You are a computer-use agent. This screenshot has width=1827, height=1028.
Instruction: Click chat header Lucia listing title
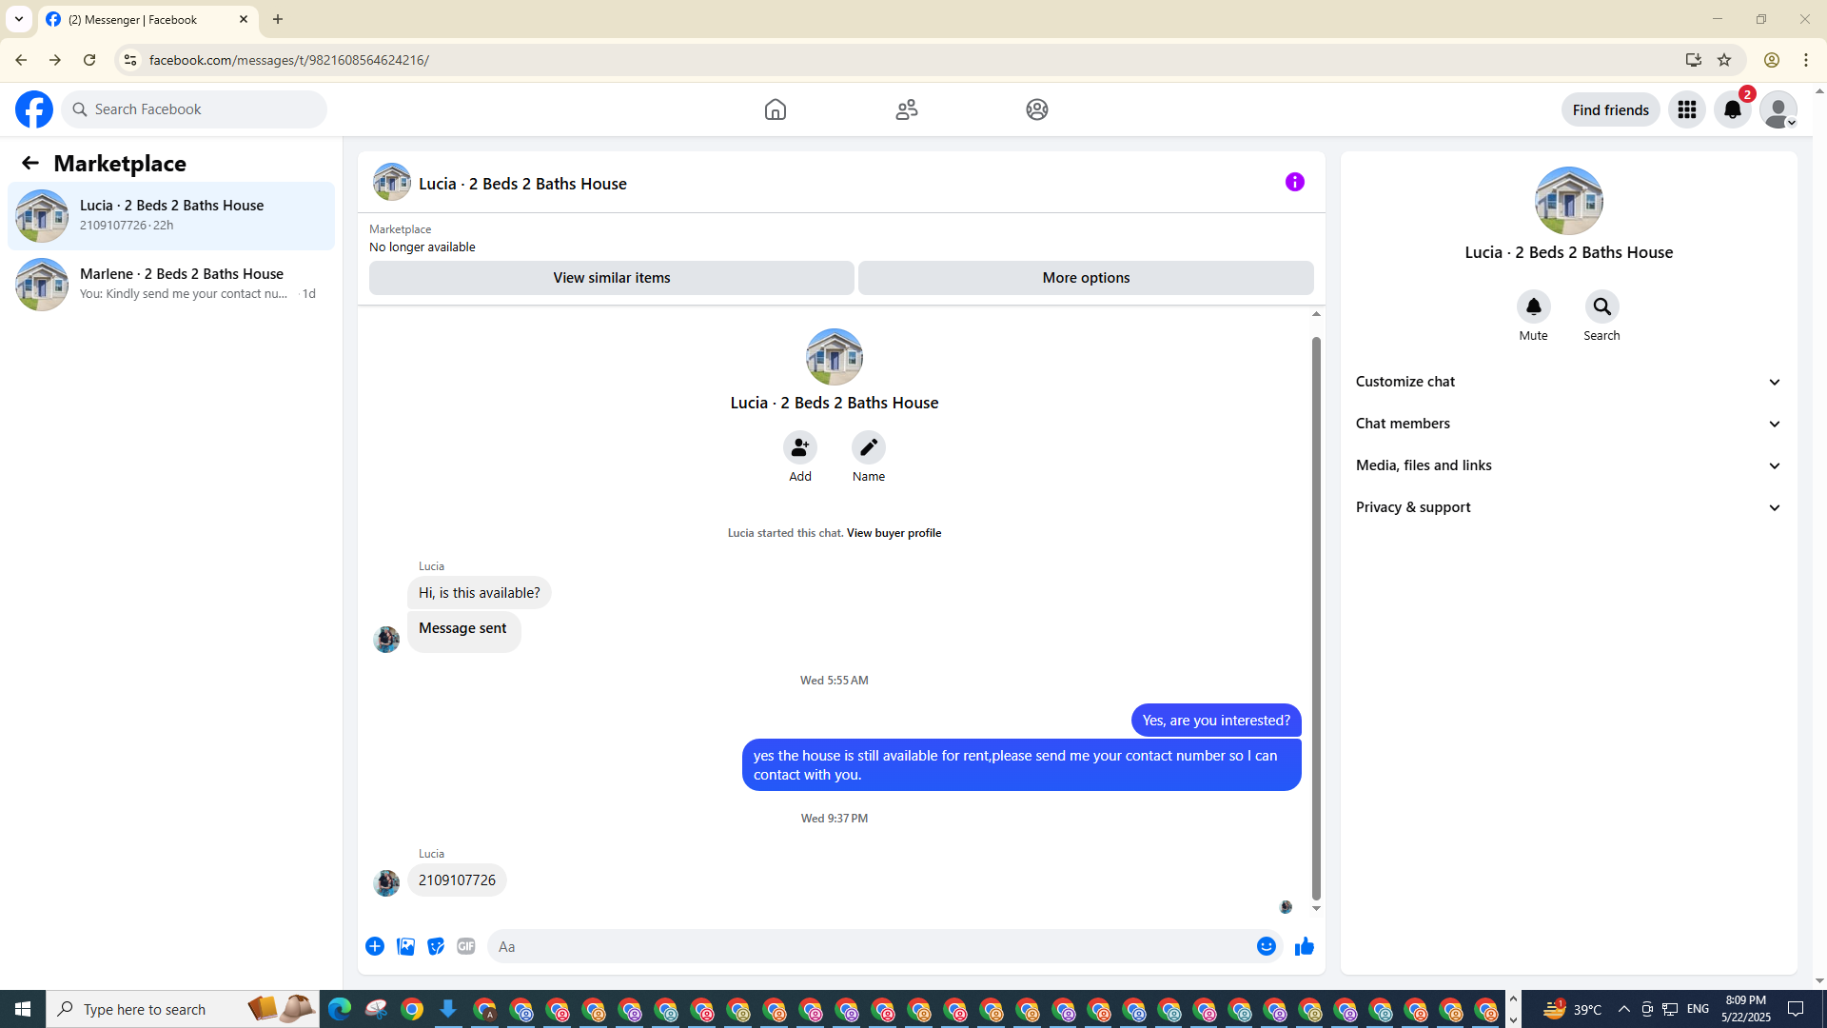(x=522, y=184)
